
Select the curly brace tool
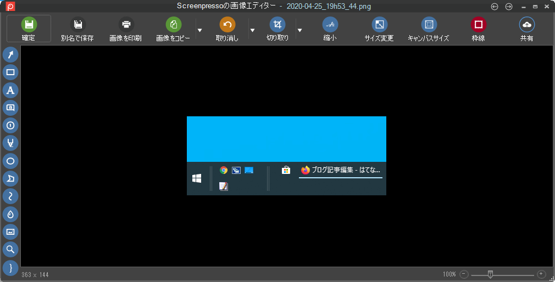coord(10,268)
